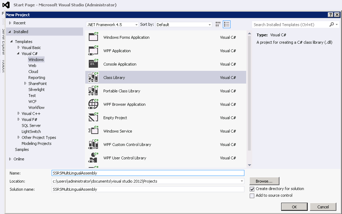Select the Web category
Screen dimensions: 342x214
(x=32, y=66)
